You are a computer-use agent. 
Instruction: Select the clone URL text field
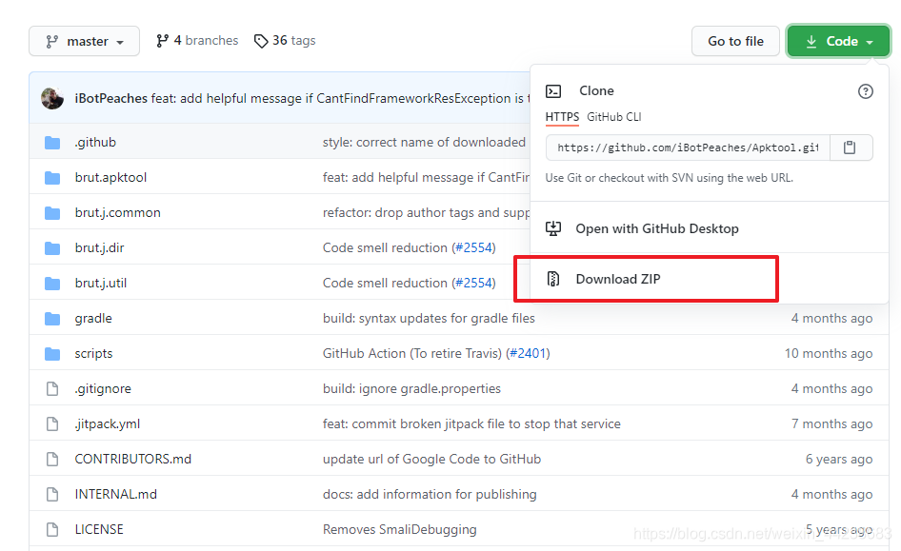click(x=688, y=148)
